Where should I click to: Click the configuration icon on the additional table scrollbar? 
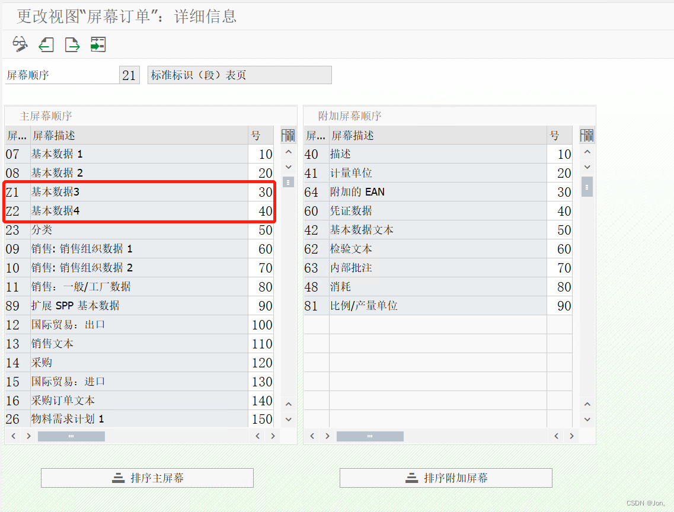click(587, 187)
